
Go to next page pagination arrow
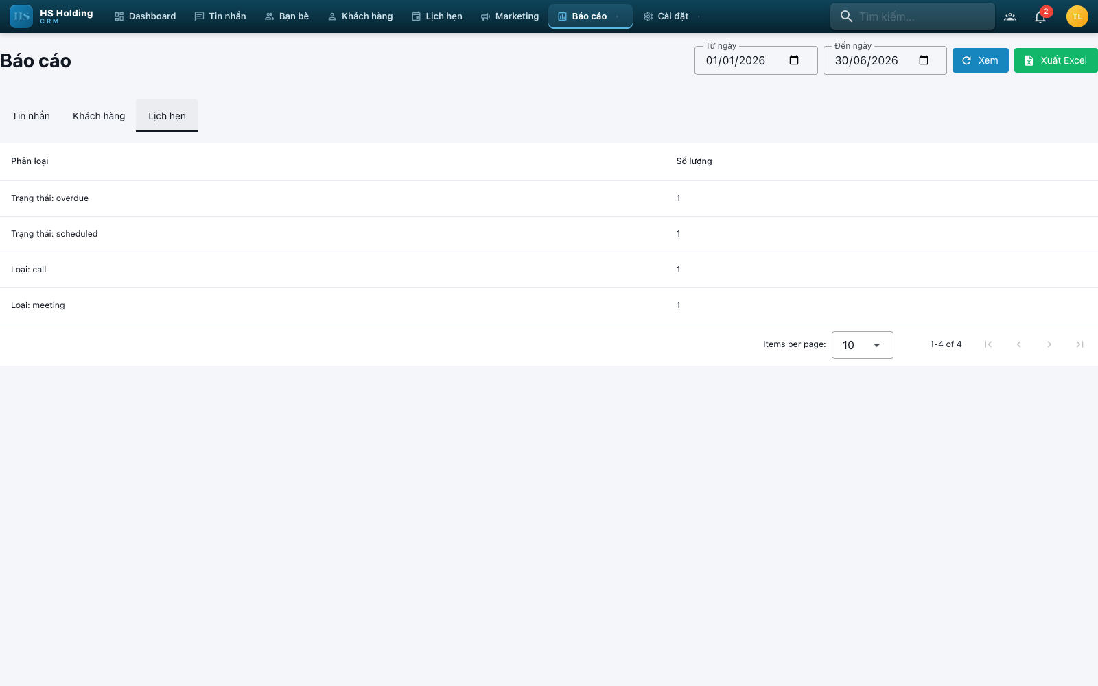pos(1049,344)
